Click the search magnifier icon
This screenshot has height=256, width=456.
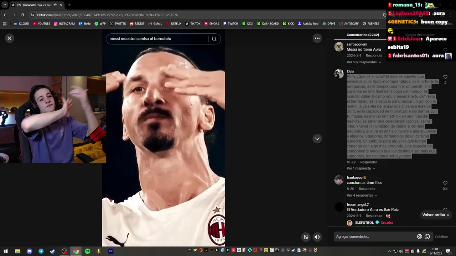click(214, 39)
